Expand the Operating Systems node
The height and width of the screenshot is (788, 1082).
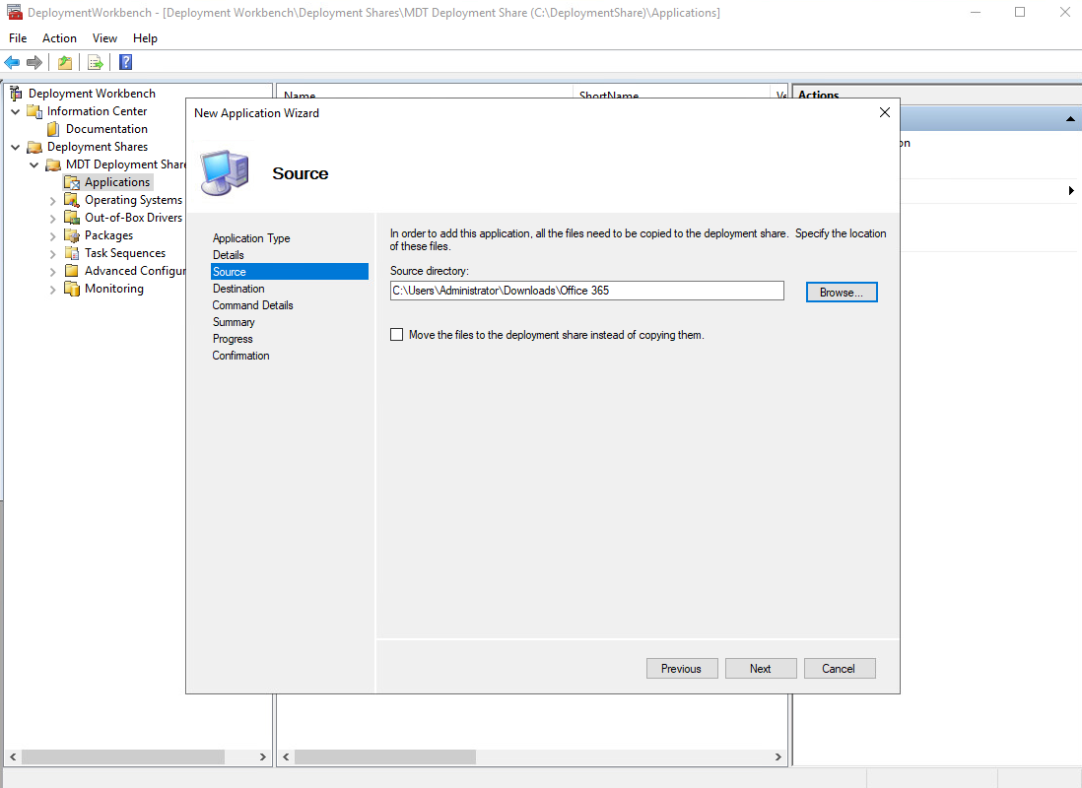(52, 201)
